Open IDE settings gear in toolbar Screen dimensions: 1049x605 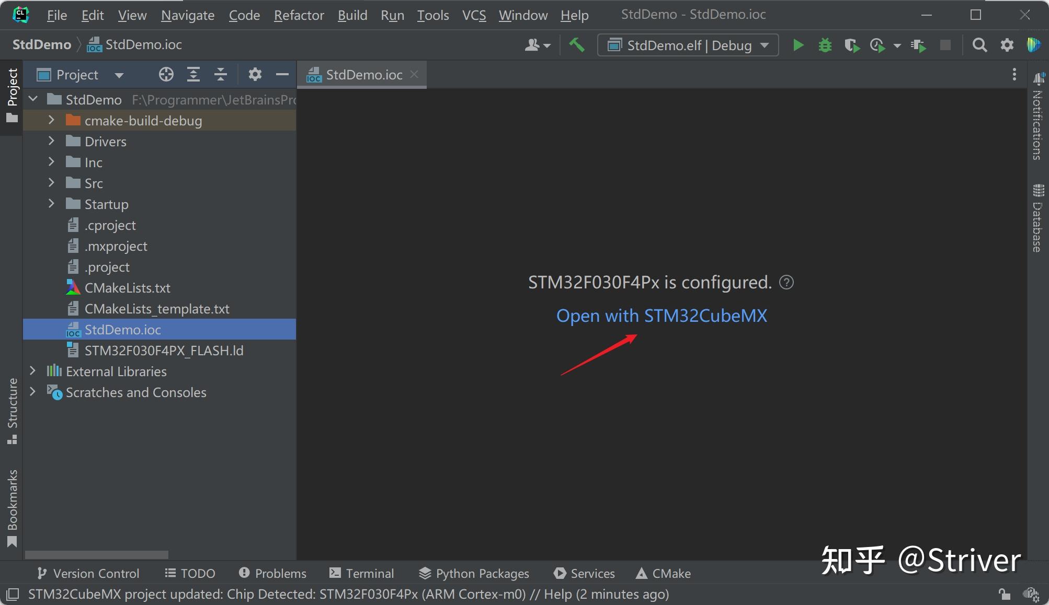pyautogui.click(x=1007, y=45)
